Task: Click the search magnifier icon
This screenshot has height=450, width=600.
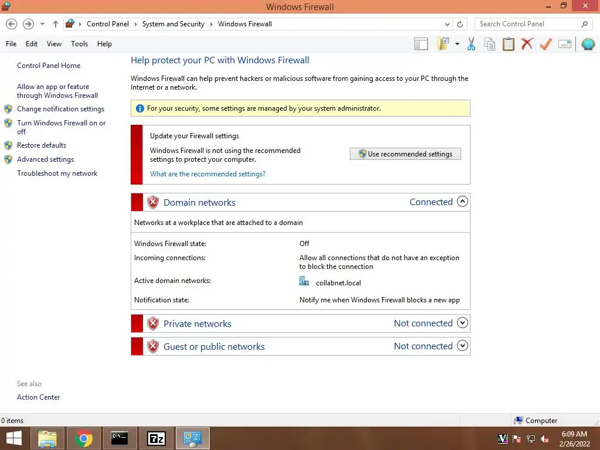Action: point(584,24)
